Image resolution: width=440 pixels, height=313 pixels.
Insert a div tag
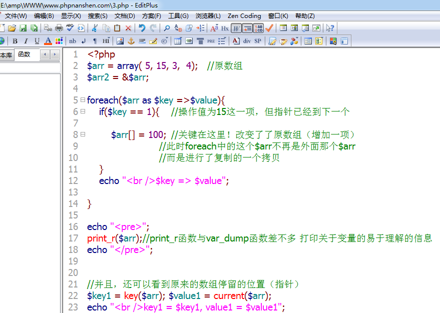[247, 41]
